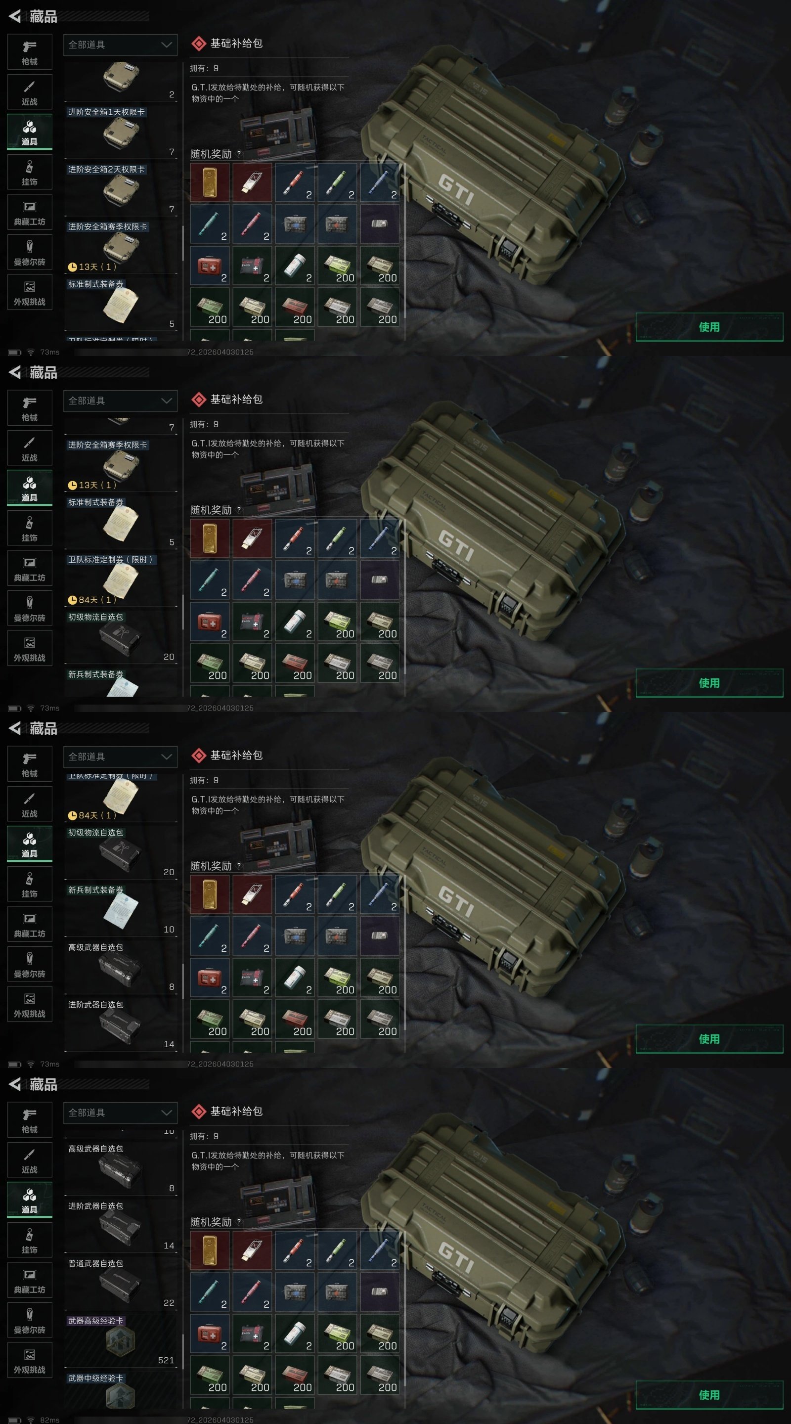Screen dimensions: 791x1424
Task: Open 全部道具 filter in the second screen
Action: pos(121,401)
